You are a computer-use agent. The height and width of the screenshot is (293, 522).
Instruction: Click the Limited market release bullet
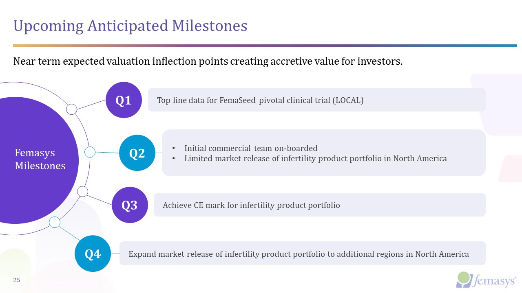click(x=315, y=158)
